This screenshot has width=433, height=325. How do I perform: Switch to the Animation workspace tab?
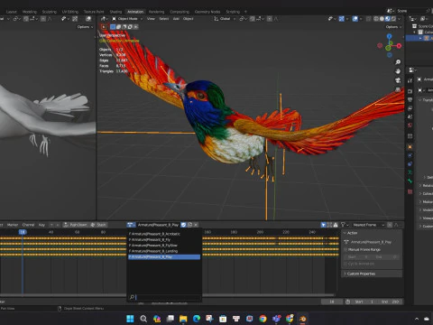135,12
